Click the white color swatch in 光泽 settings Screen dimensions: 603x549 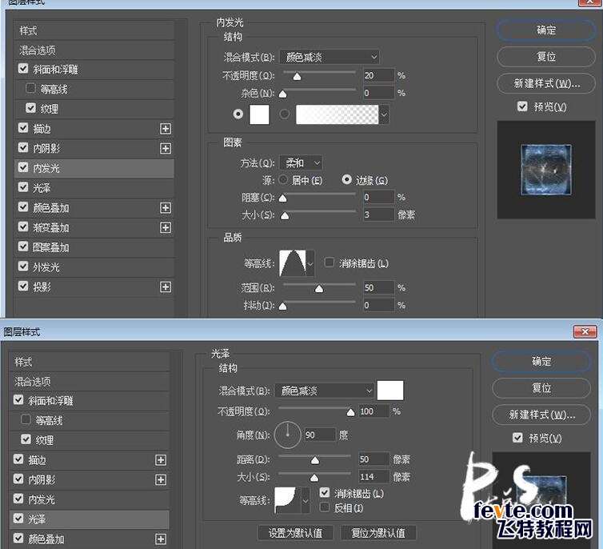click(x=390, y=391)
